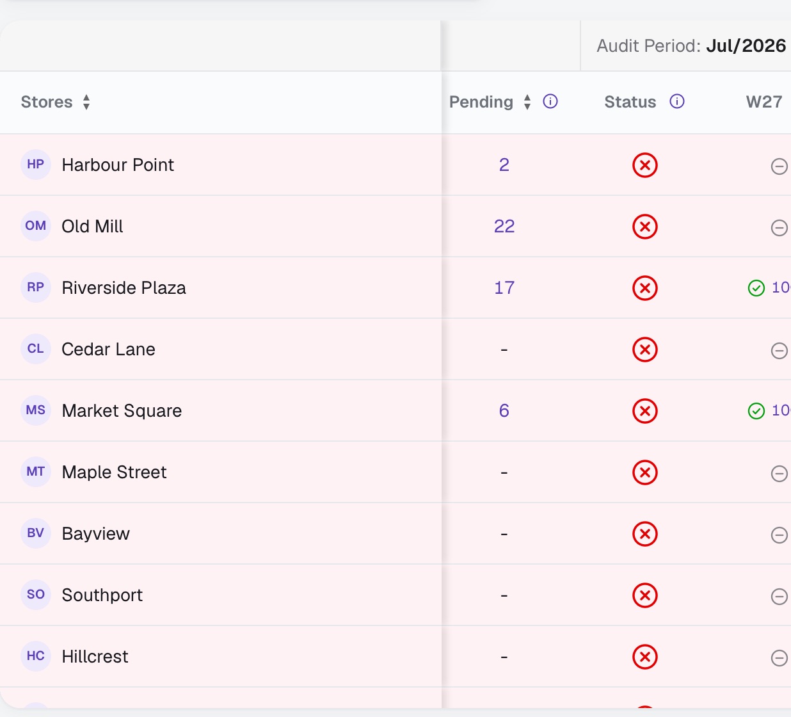
Task: Click W27 empty marker for Southport
Action: tap(779, 597)
